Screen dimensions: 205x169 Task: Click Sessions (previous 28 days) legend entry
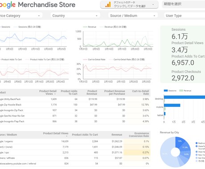pos(27,27)
